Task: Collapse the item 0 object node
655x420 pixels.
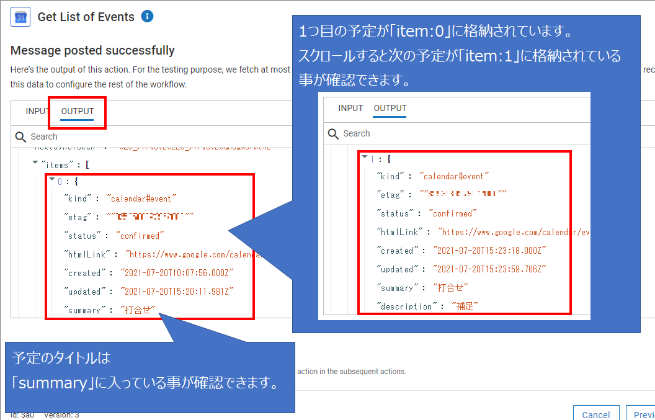Action: point(52,181)
